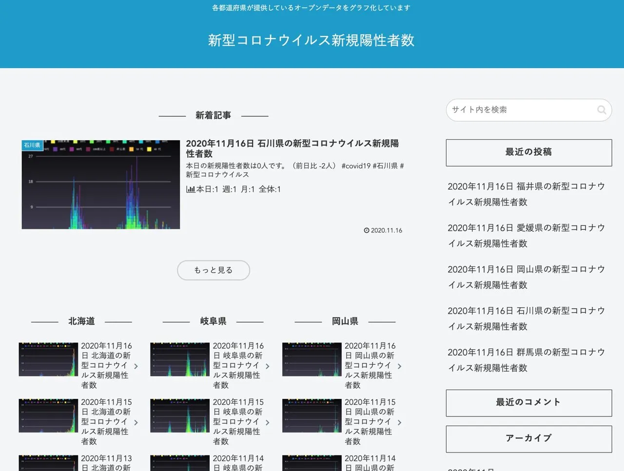The width and height of the screenshot is (624, 471).
Task: Click the 岐阜県 November 15 chart thumbnail
Action: click(180, 416)
